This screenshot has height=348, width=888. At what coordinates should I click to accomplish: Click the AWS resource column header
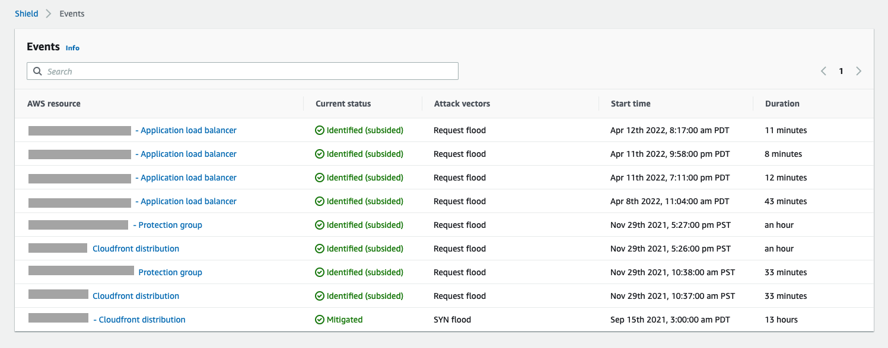pos(54,103)
